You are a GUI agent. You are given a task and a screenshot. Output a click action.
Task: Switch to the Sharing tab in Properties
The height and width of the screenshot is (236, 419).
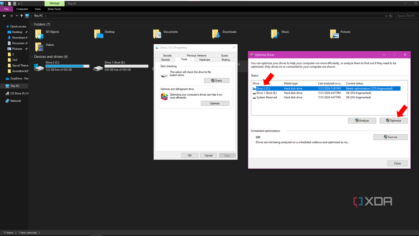(226, 60)
